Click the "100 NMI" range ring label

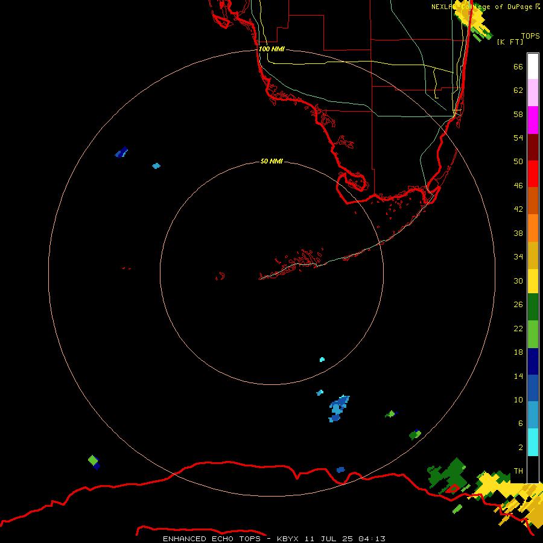pyautogui.click(x=271, y=49)
